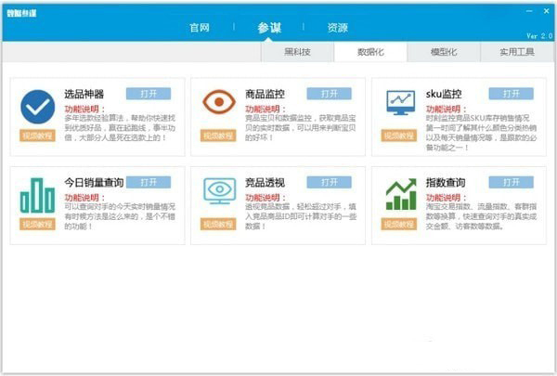This screenshot has height=376, width=557.
Task: Click the sku监控 monitor chart icon
Action: pyautogui.click(x=400, y=102)
